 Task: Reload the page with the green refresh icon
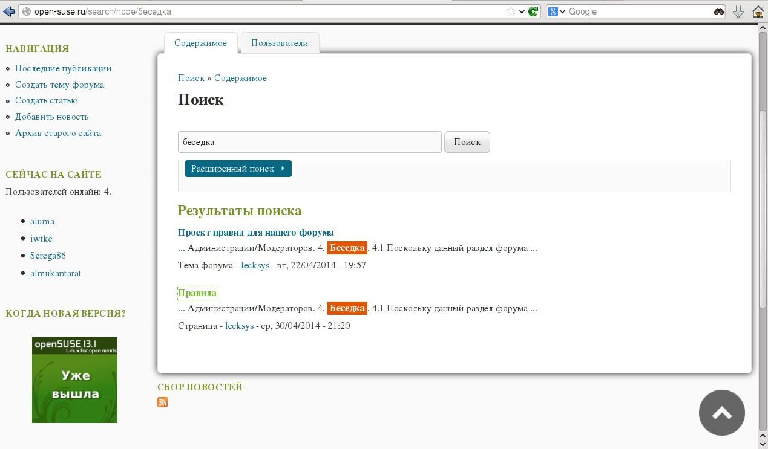click(x=533, y=11)
